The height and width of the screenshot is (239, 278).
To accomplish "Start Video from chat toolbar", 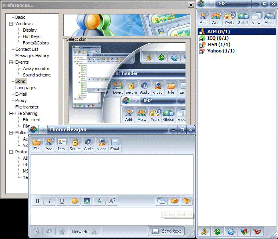I will [102, 145].
